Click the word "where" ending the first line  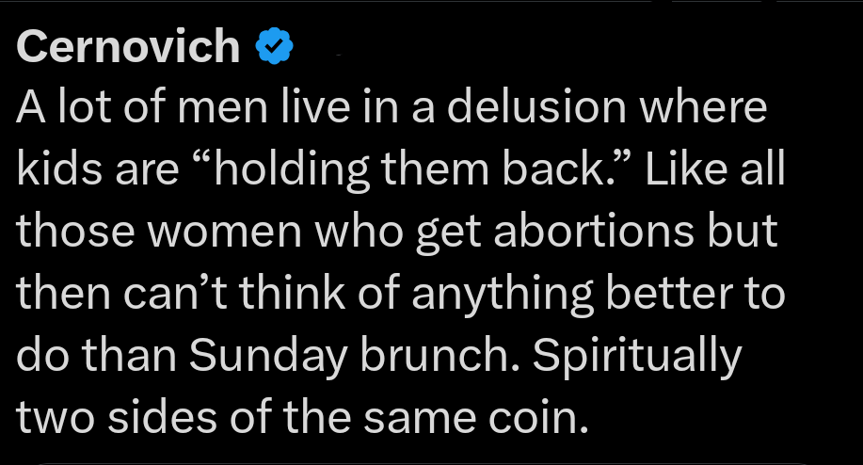pos(719,108)
